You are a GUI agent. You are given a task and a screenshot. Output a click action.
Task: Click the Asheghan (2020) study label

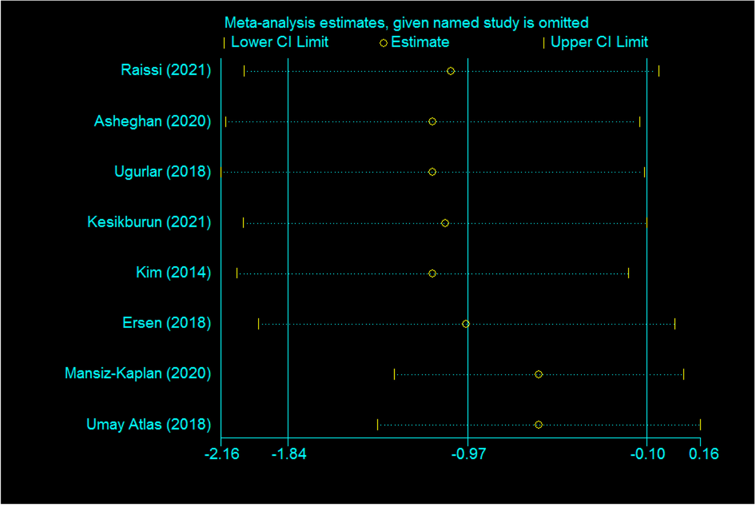pyautogui.click(x=152, y=121)
